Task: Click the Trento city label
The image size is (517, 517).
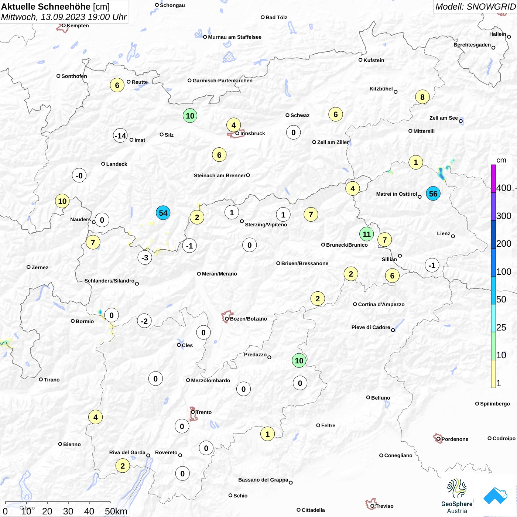Action: [204, 412]
